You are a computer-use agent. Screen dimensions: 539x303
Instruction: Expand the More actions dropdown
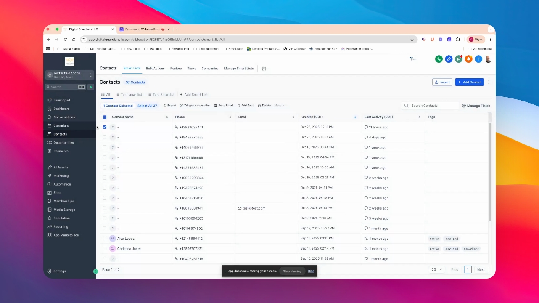pyautogui.click(x=280, y=106)
